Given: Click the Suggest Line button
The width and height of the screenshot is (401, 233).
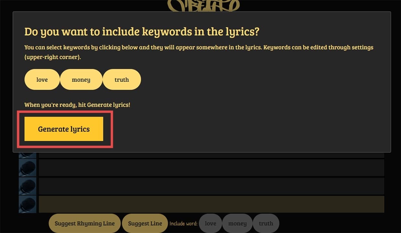Looking at the screenshot, I should (x=145, y=223).
